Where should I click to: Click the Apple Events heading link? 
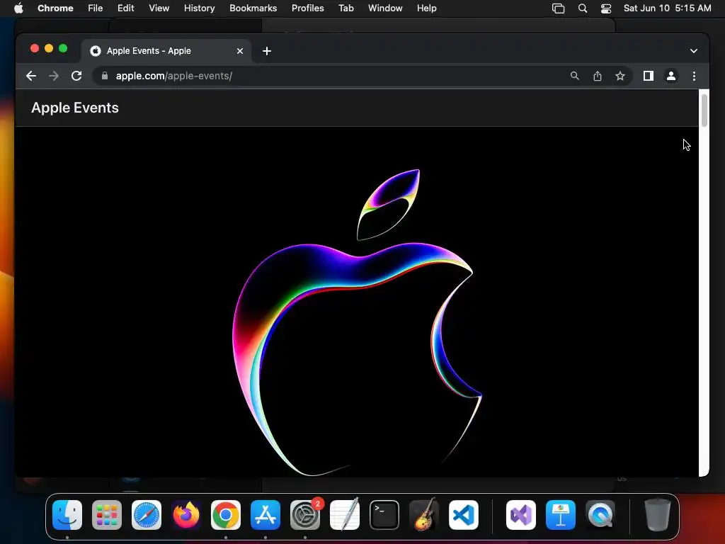(x=75, y=108)
